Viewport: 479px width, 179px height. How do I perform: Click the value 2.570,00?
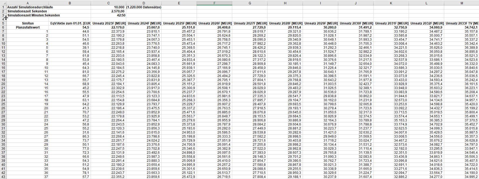[x=118, y=11]
